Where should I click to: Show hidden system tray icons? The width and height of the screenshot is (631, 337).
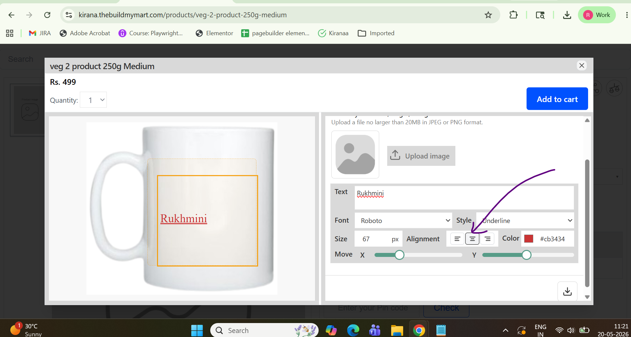[506, 330]
